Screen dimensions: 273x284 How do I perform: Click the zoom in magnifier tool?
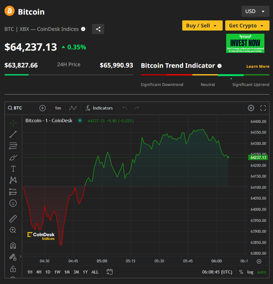pyautogui.click(x=13, y=230)
